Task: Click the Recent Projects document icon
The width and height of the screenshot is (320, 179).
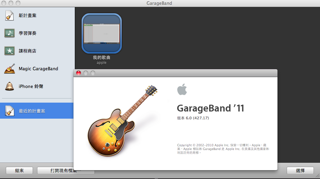Action: tap(10, 111)
